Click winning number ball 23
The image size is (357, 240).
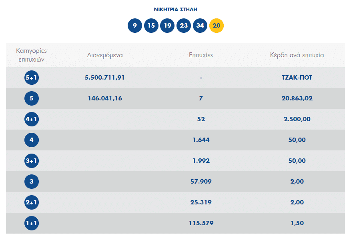pos(184,26)
